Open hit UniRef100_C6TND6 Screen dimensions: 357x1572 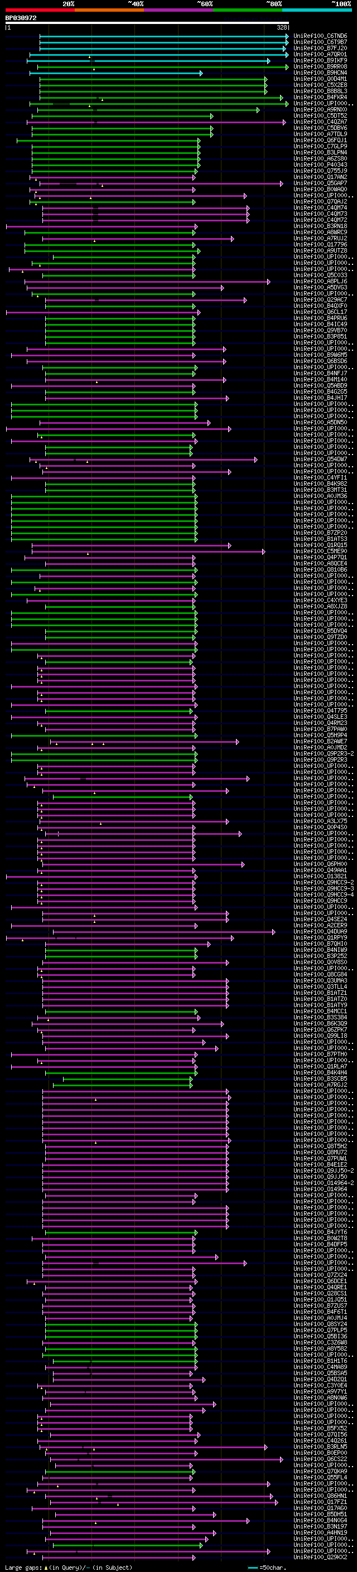pyautogui.click(x=320, y=36)
